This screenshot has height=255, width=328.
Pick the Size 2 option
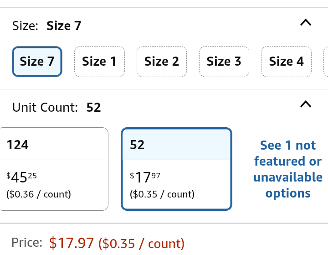point(161,62)
